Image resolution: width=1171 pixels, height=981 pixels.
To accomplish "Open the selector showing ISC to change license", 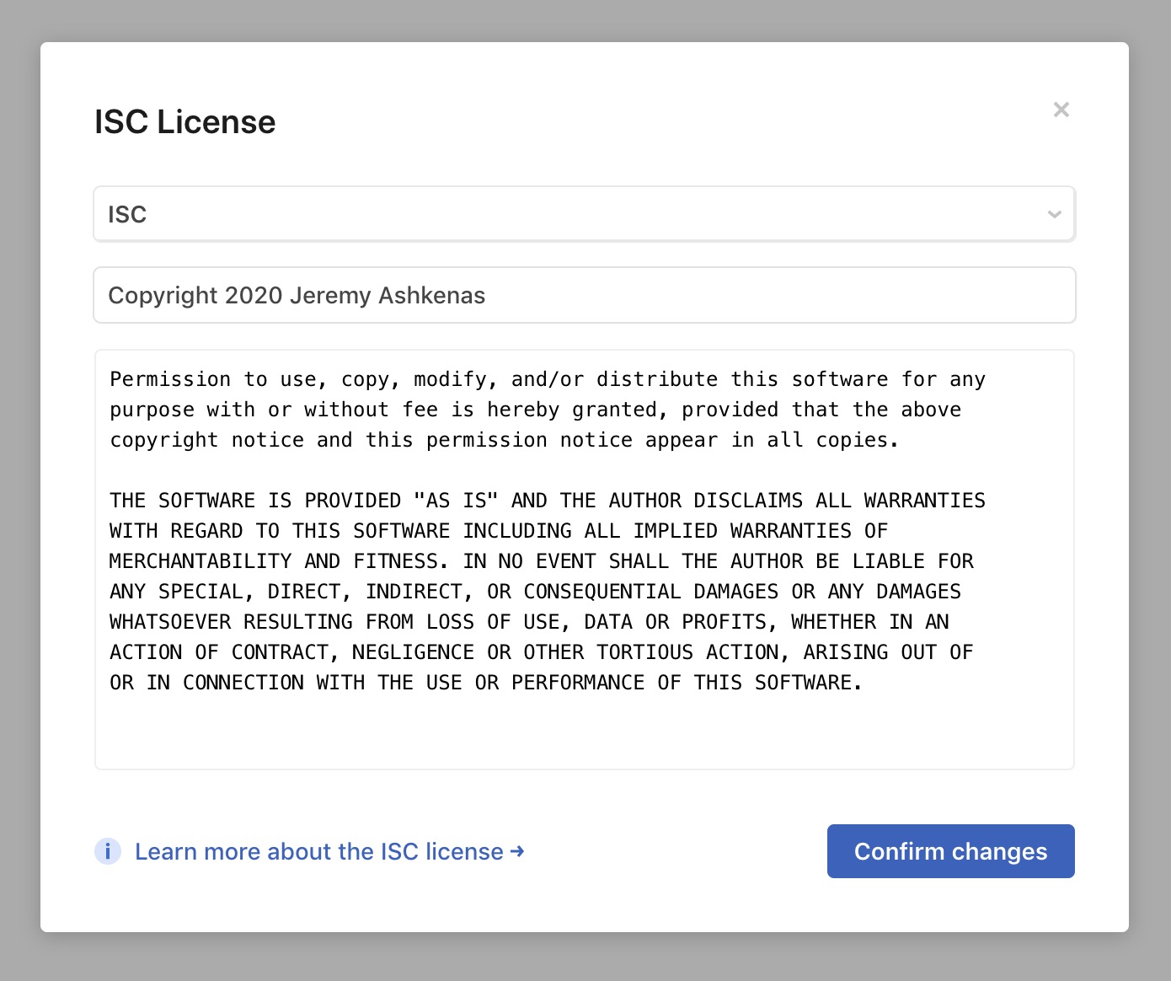I will [x=584, y=214].
